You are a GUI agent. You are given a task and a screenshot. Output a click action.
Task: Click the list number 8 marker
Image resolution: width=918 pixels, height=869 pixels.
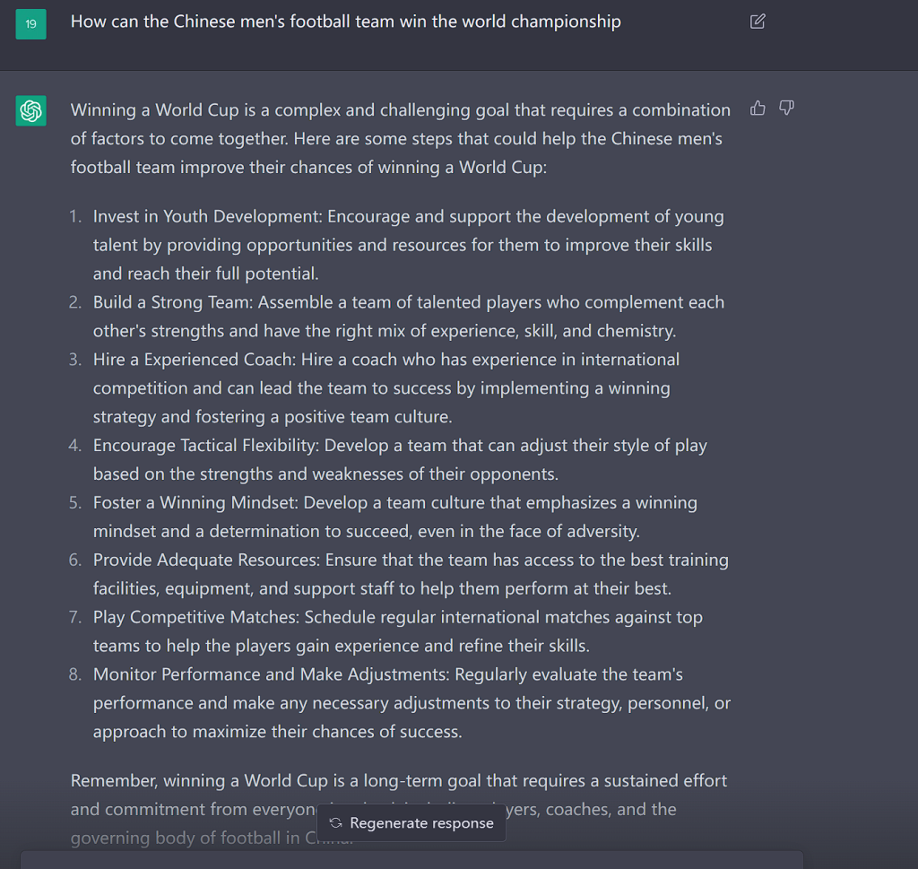point(75,674)
